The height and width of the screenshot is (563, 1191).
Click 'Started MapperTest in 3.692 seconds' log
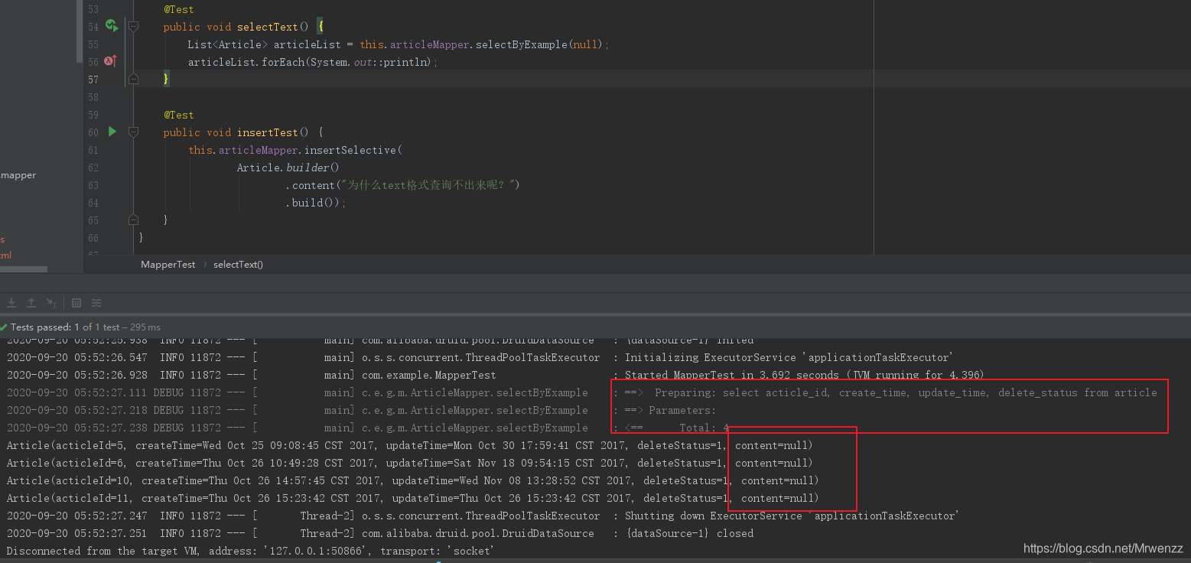click(805, 375)
